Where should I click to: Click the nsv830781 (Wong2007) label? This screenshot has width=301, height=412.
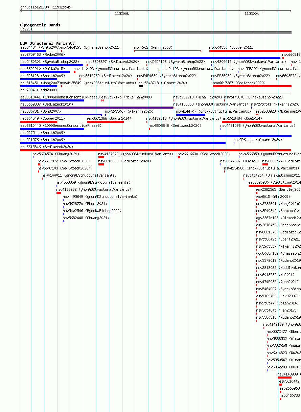pos(41,112)
